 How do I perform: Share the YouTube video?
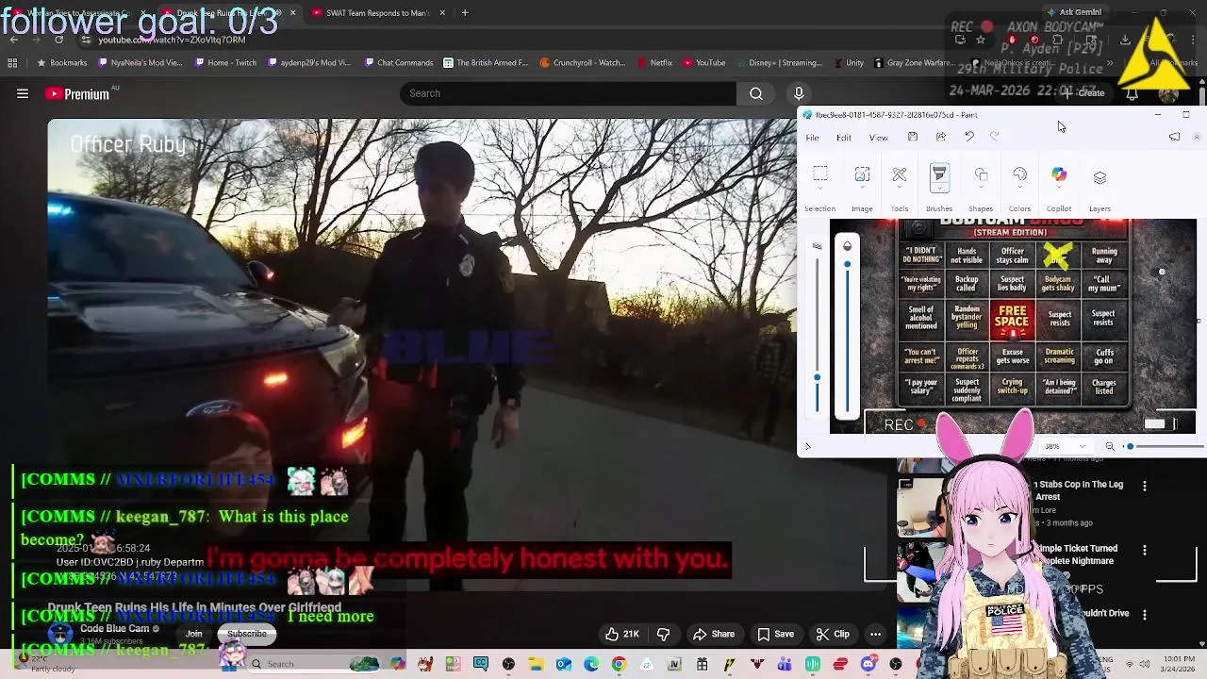(x=713, y=634)
